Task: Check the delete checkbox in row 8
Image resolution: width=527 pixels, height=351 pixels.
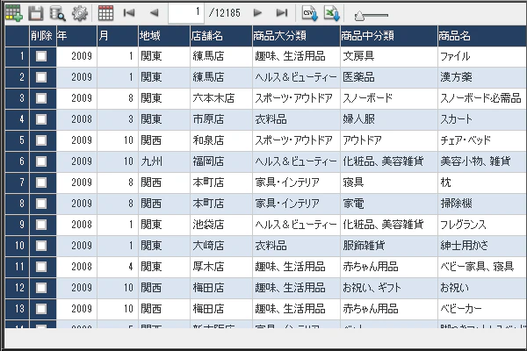Action: pos(41,204)
